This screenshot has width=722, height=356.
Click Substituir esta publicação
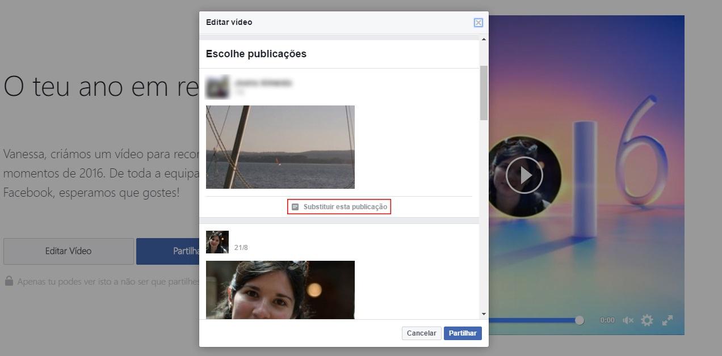(x=339, y=207)
